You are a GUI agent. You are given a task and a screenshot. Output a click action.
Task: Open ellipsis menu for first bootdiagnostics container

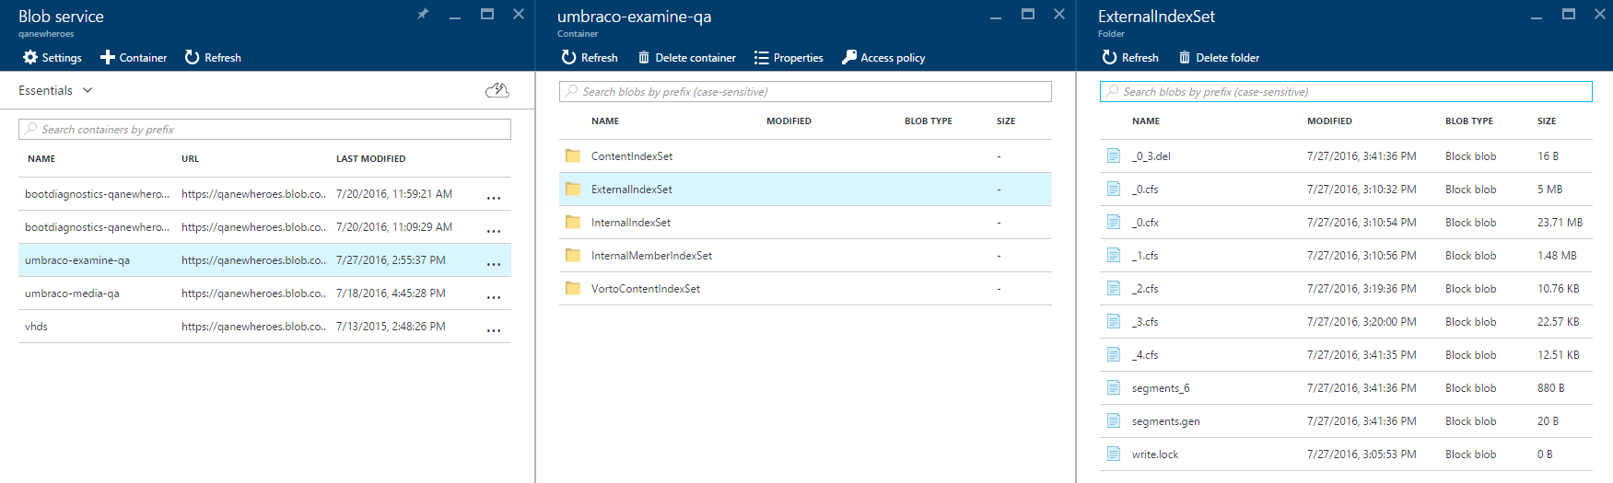494,197
